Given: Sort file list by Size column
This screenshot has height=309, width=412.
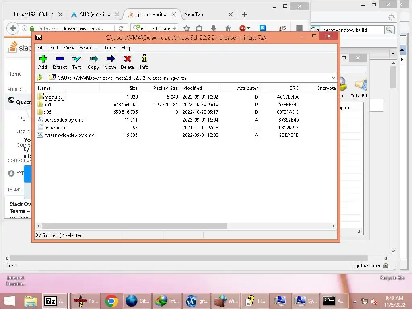Looking at the screenshot, I should tap(119, 88).
